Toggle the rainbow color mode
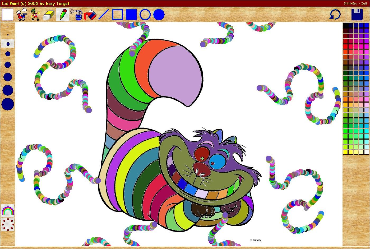The image size is (370, 249). (x=8, y=210)
